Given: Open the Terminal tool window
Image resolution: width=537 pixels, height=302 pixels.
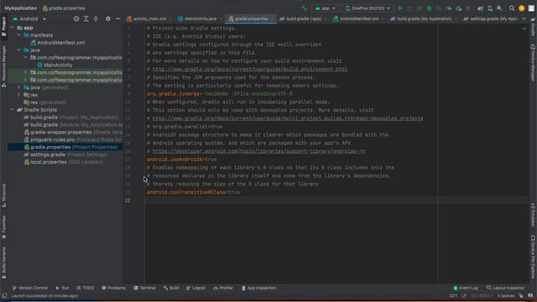Looking at the screenshot, I should pyautogui.click(x=144, y=288).
